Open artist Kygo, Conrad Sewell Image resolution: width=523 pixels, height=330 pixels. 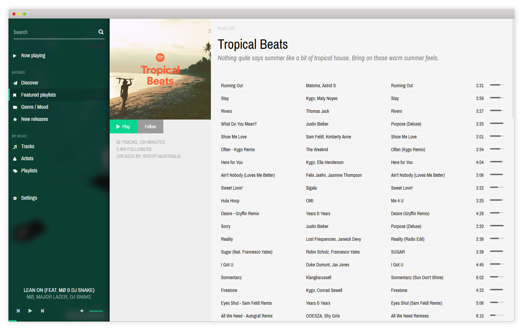click(324, 290)
